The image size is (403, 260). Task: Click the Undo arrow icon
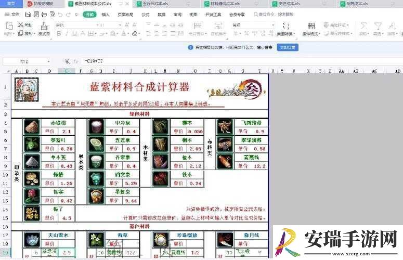60,15
